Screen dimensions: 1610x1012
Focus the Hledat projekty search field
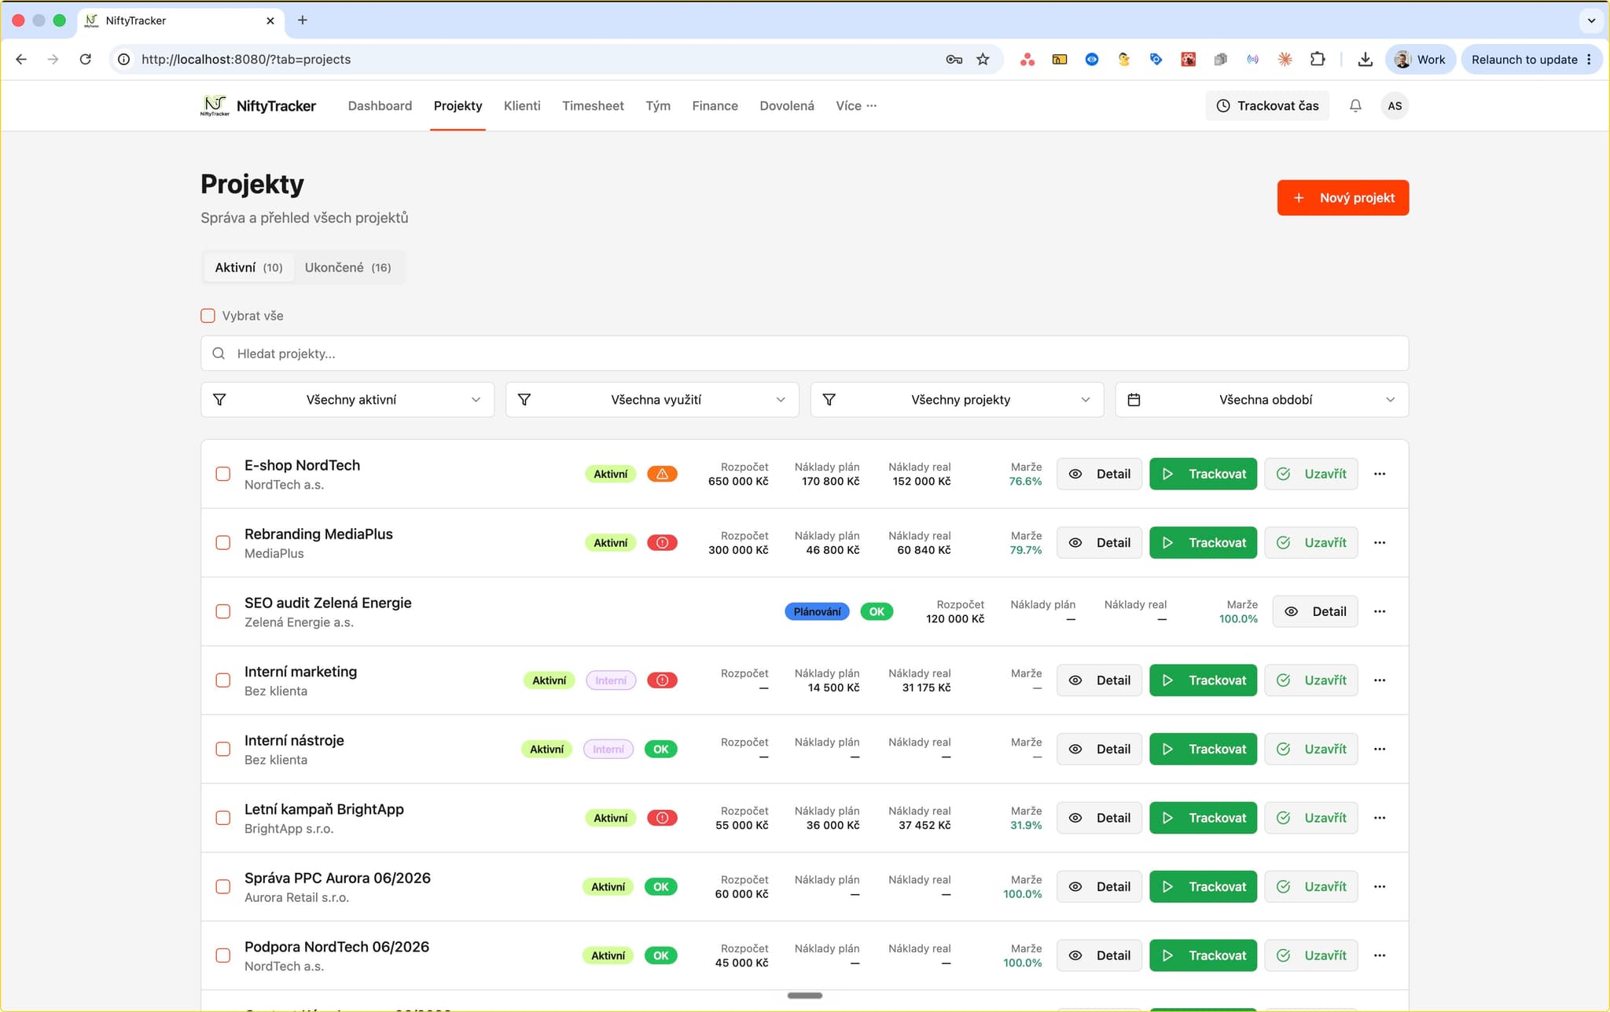[x=804, y=354]
